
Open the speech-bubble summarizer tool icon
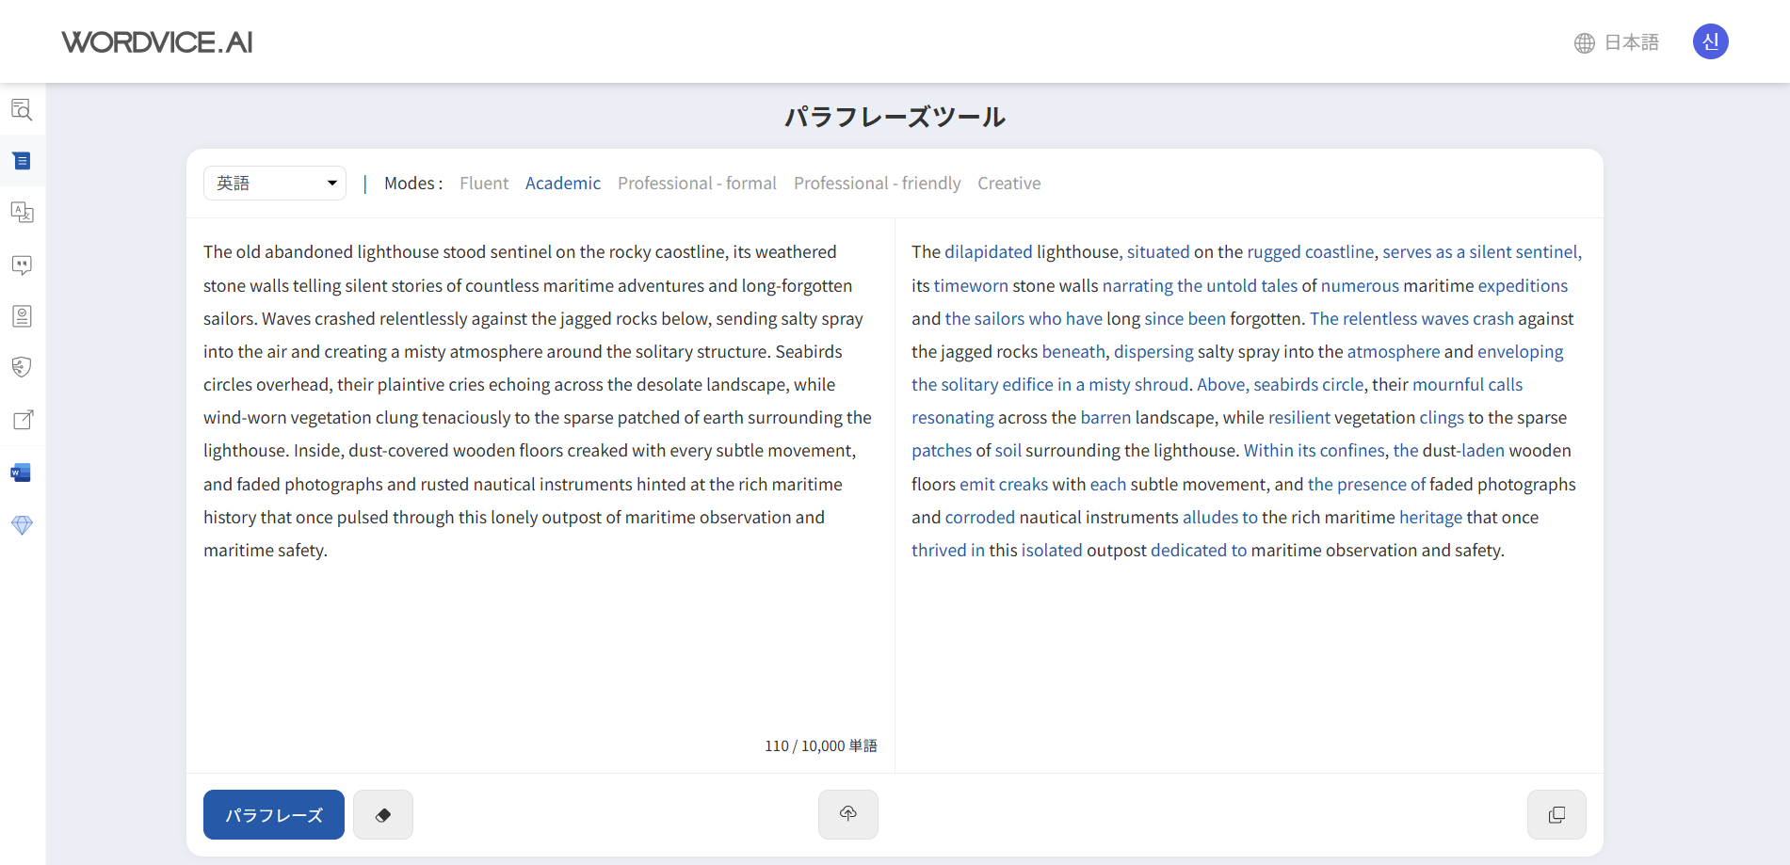click(21, 264)
